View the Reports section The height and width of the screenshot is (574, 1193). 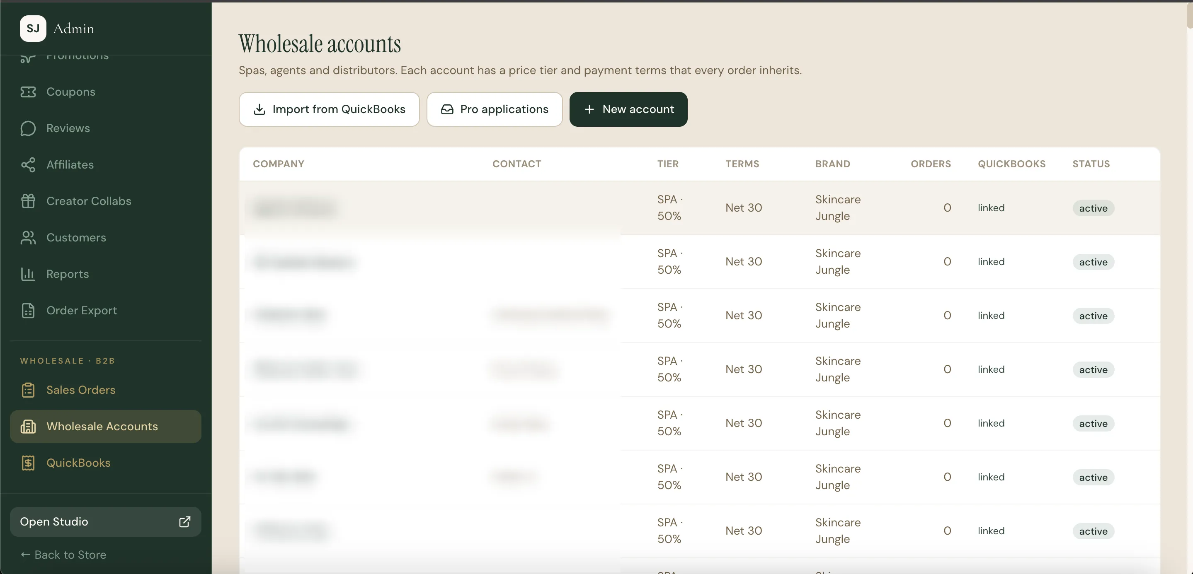(x=106, y=274)
